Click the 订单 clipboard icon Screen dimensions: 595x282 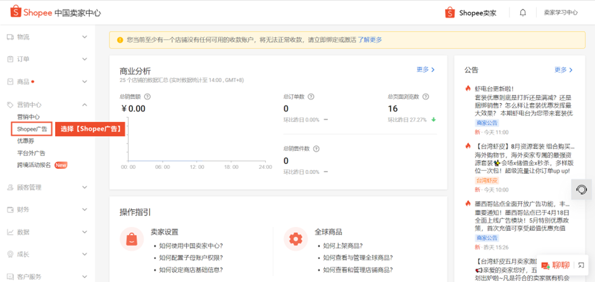click(10, 59)
